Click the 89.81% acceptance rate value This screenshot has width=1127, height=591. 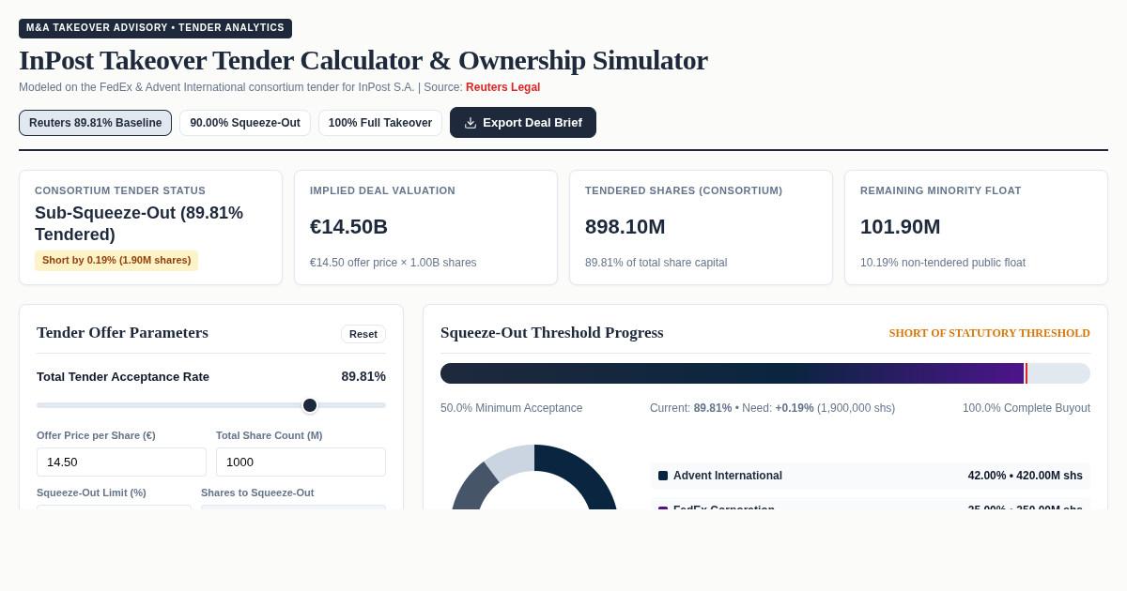pos(363,376)
